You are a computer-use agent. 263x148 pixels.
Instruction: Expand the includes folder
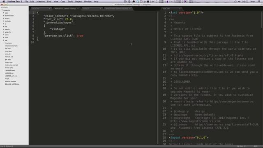point(4,21)
